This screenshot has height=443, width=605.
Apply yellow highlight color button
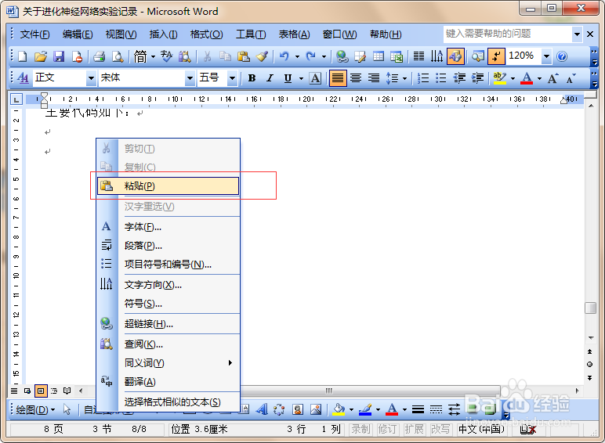[x=500, y=78]
